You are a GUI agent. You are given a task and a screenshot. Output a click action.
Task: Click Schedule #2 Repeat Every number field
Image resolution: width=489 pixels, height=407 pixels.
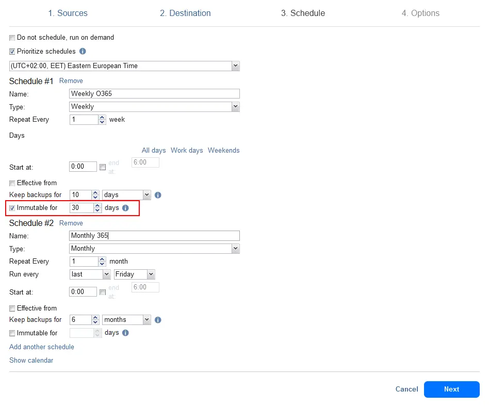84,262
